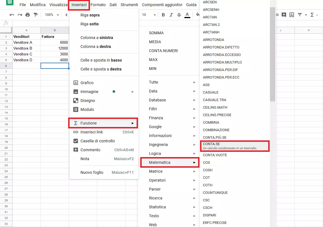The width and height of the screenshot is (323, 227).
Task: Click the print icon in toolbar
Action: coord(28,15)
